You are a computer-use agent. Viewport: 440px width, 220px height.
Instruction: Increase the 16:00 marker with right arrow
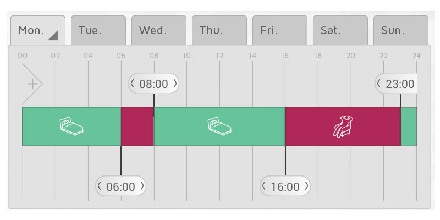click(x=306, y=185)
